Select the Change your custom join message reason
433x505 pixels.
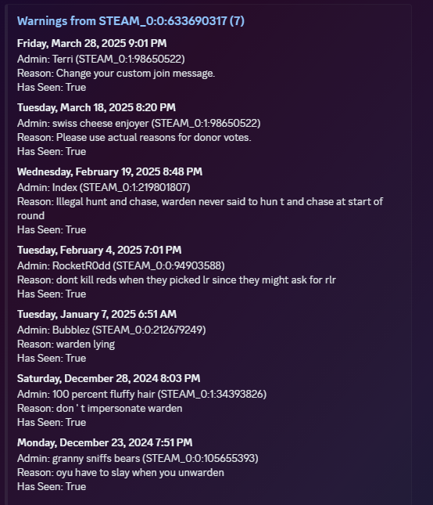click(116, 73)
